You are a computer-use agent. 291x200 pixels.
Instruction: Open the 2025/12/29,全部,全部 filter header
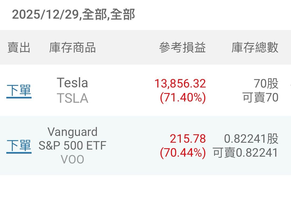pyautogui.click(x=73, y=14)
